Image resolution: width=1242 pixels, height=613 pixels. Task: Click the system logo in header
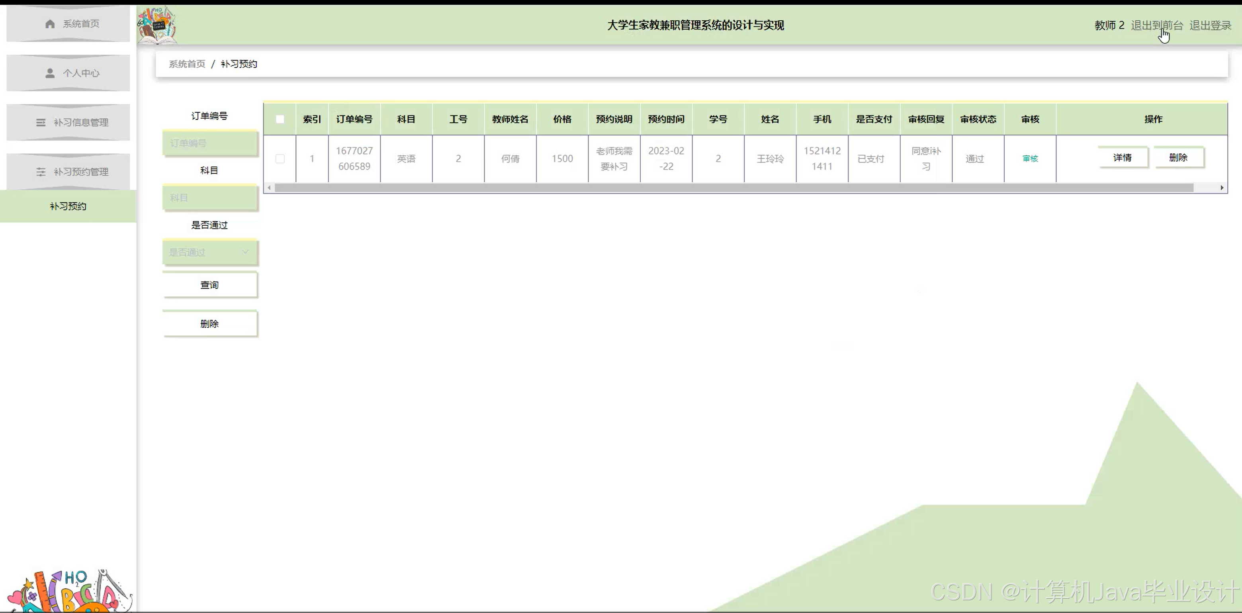157,25
